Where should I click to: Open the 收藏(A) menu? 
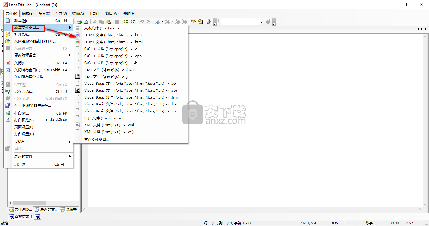tap(78, 13)
